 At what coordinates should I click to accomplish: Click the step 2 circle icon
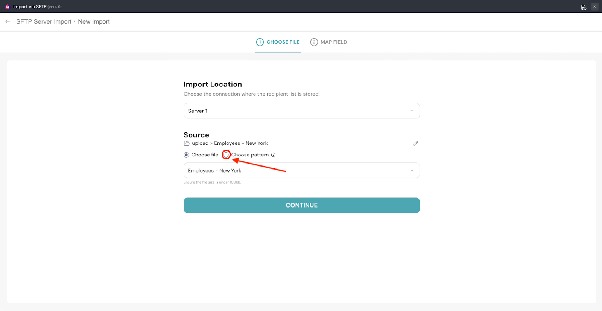tap(314, 42)
